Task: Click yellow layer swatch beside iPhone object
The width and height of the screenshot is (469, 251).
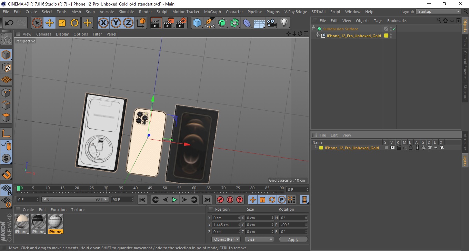Action: [x=386, y=36]
